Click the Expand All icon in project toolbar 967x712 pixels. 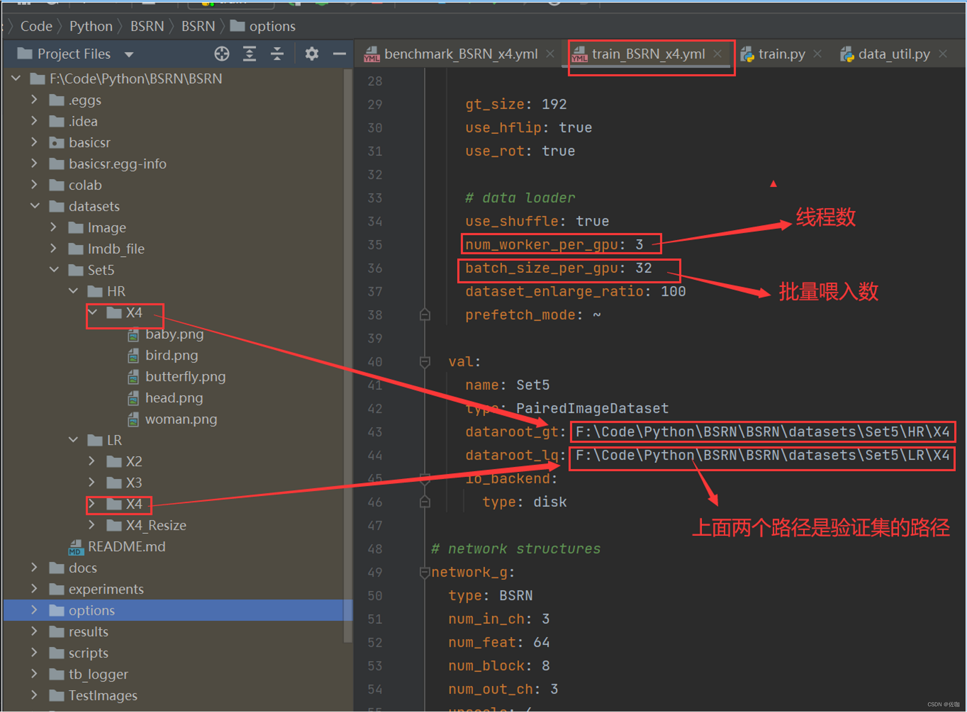(x=250, y=54)
